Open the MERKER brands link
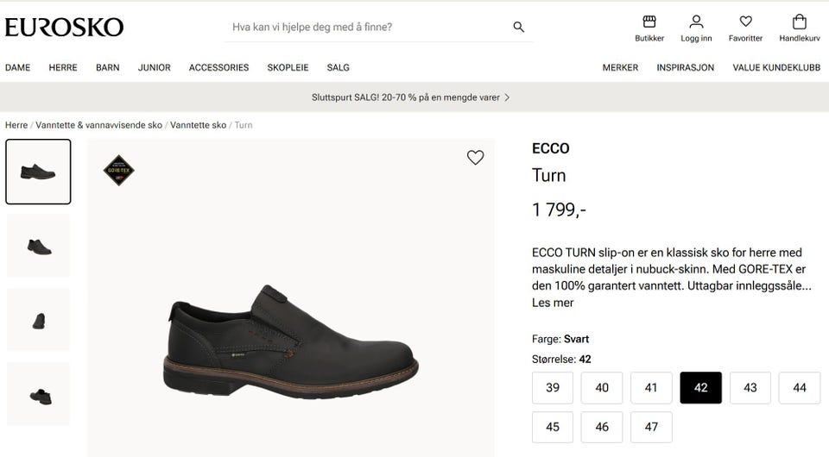This screenshot has height=457, width=829. coord(620,67)
